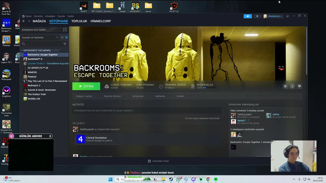Open the Server desktop folder
The height and width of the screenshot is (183, 326).
148,7
